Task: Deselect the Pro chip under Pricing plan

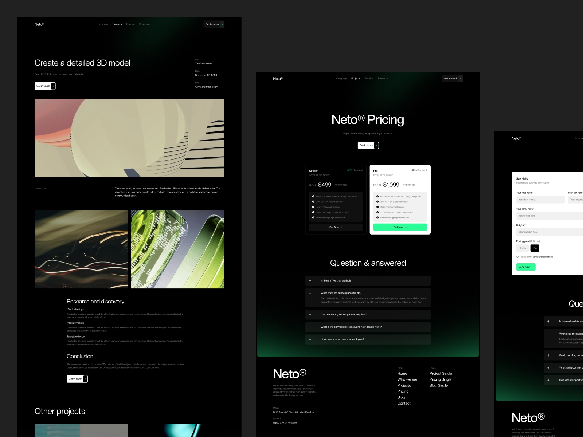Action: pos(535,248)
